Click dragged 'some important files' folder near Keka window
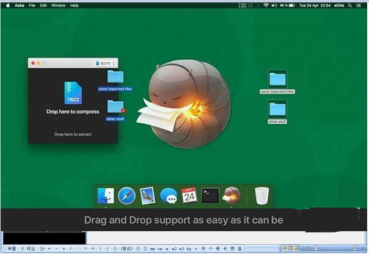The height and width of the screenshot is (255, 369). pyautogui.click(x=115, y=80)
